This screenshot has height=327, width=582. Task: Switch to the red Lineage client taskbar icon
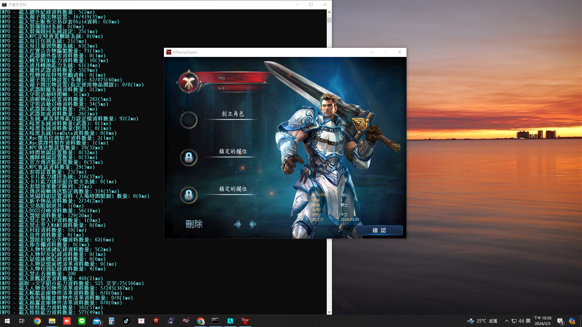(x=245, y=321)
